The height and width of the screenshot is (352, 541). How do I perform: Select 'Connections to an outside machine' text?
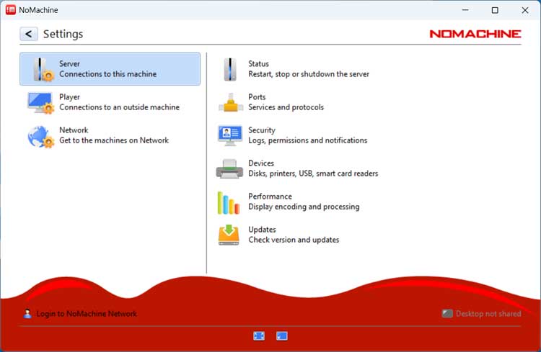(x=119, y=107)
